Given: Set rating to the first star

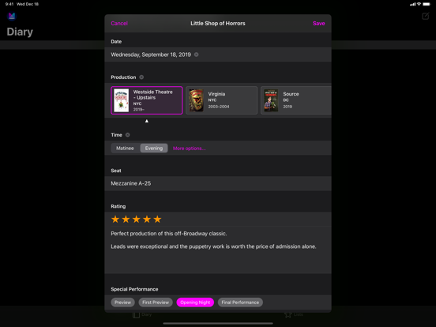Looking at the screenshot, I should tap(115, 219).
